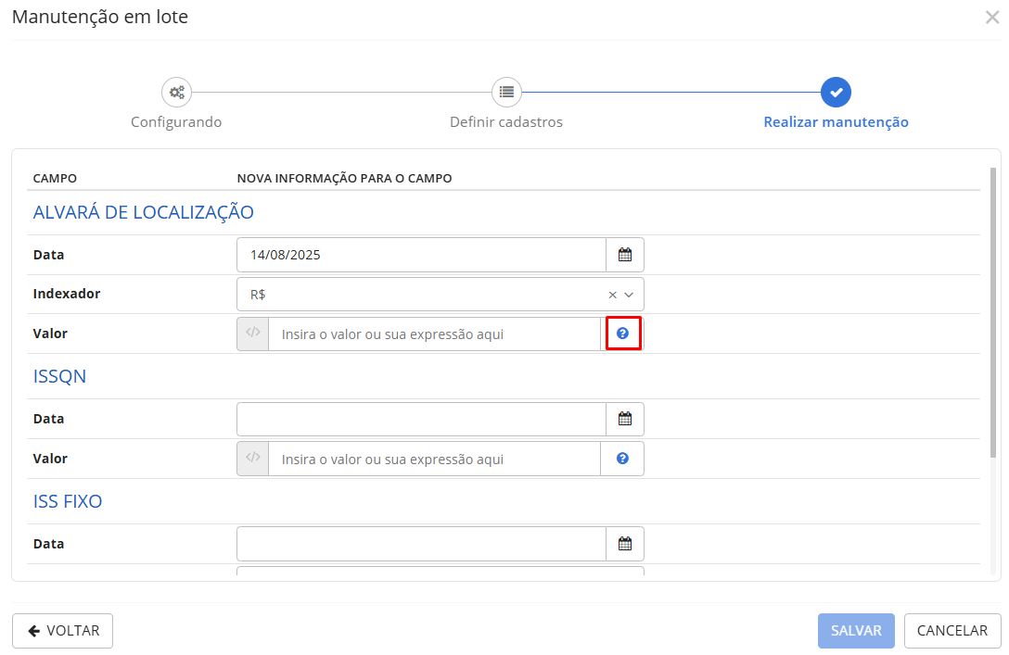Open calendar picker for ISSQN Data
Viewport: 1009px width, 655px height.
[624, 419]
